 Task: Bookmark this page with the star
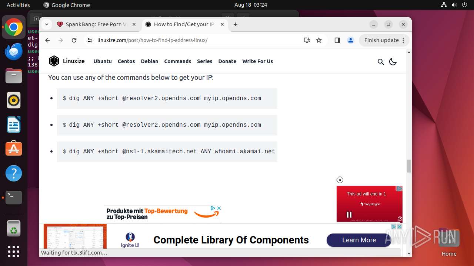(319, 40)
